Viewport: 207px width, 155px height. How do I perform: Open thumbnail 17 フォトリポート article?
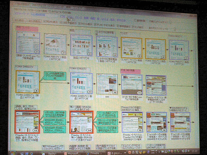180,122
